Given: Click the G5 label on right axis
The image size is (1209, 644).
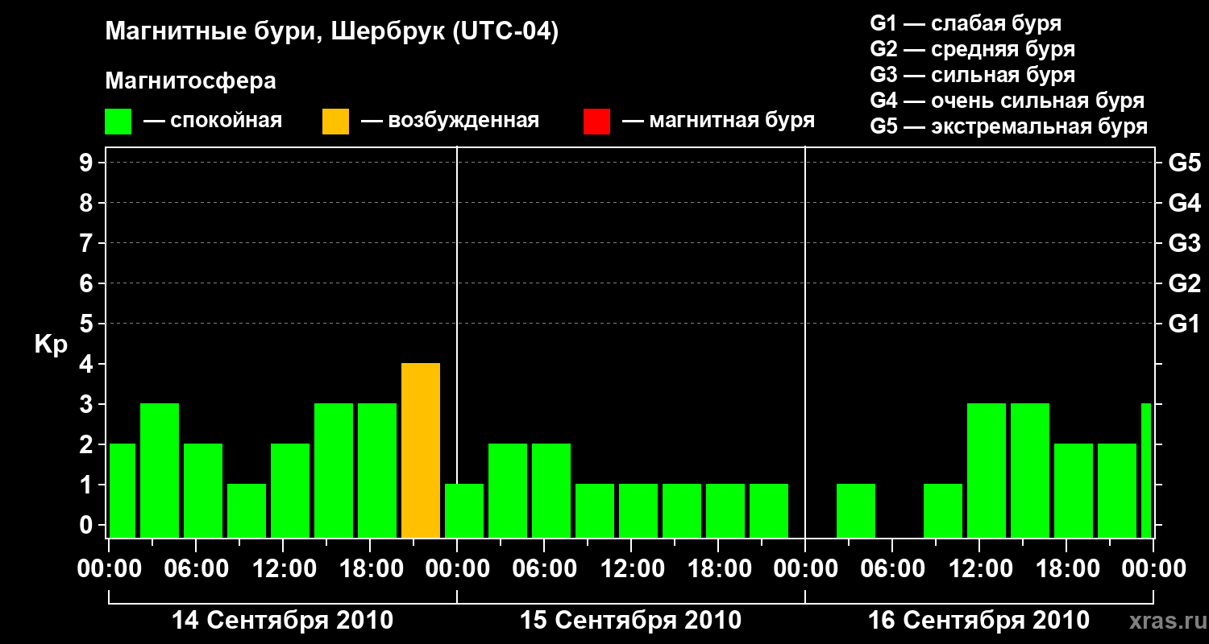Looking at the screenshot, I should click(x=1185, y=163).
